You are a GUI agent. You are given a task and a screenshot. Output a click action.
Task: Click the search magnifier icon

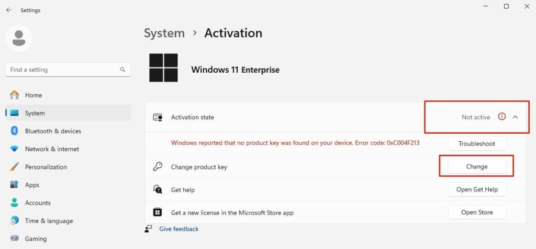point(122,70)
